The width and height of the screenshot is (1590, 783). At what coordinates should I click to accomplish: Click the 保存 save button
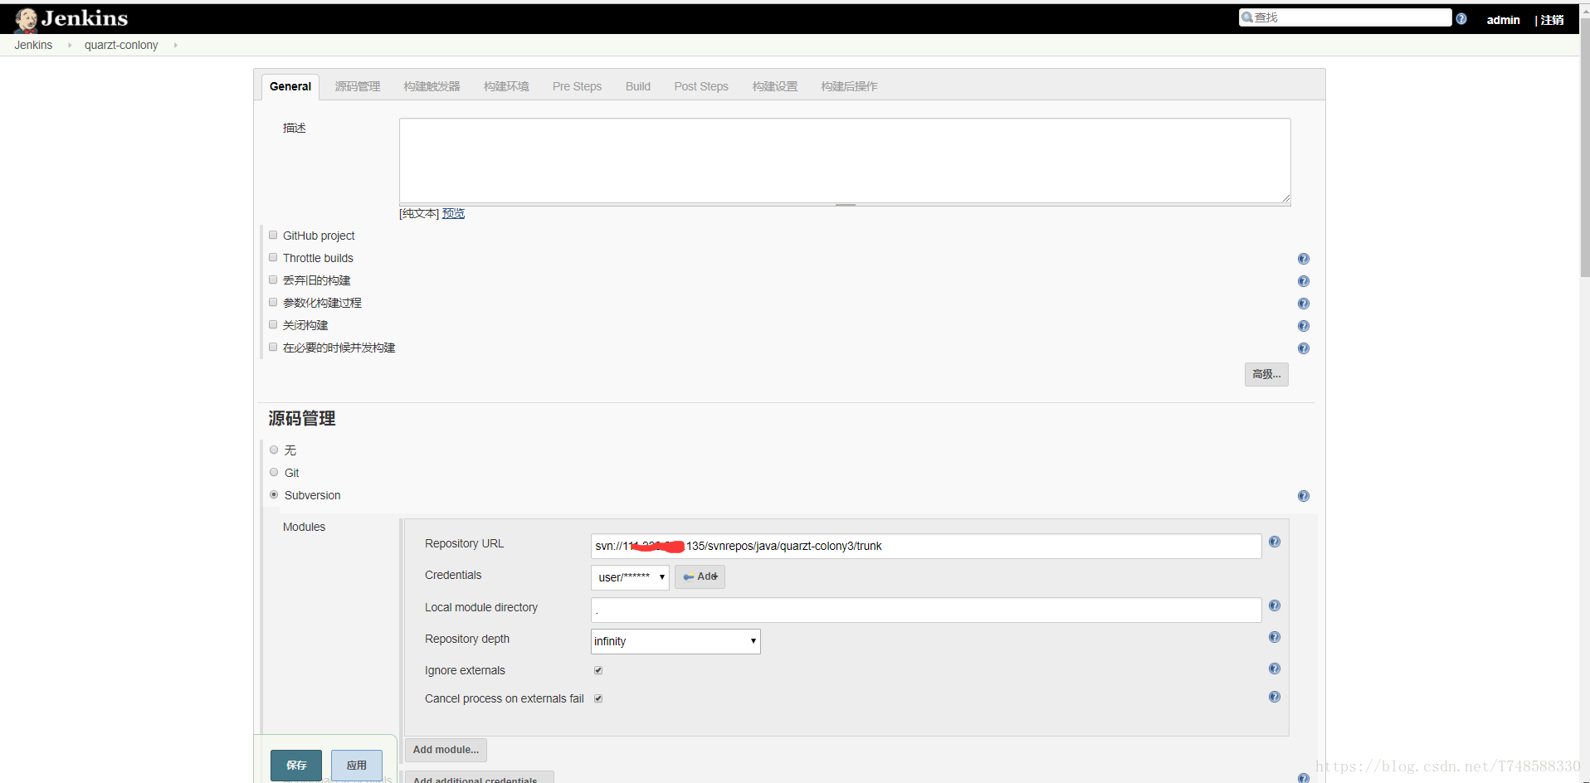[x=296, y=765]
